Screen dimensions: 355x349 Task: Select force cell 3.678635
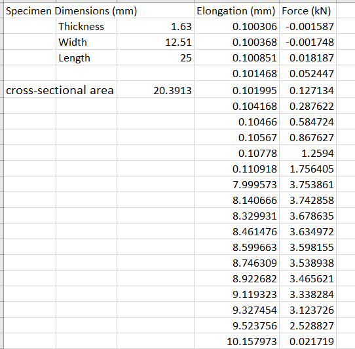click(x=308, y=216)
